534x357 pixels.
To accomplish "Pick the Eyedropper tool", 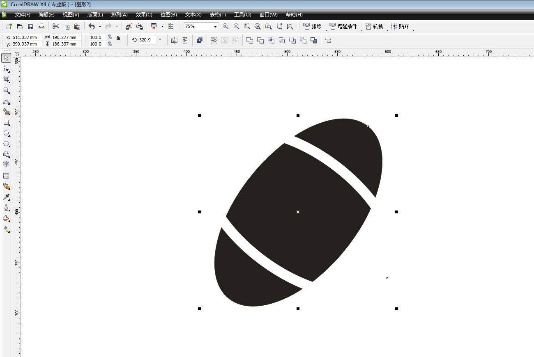I will 6,197.
